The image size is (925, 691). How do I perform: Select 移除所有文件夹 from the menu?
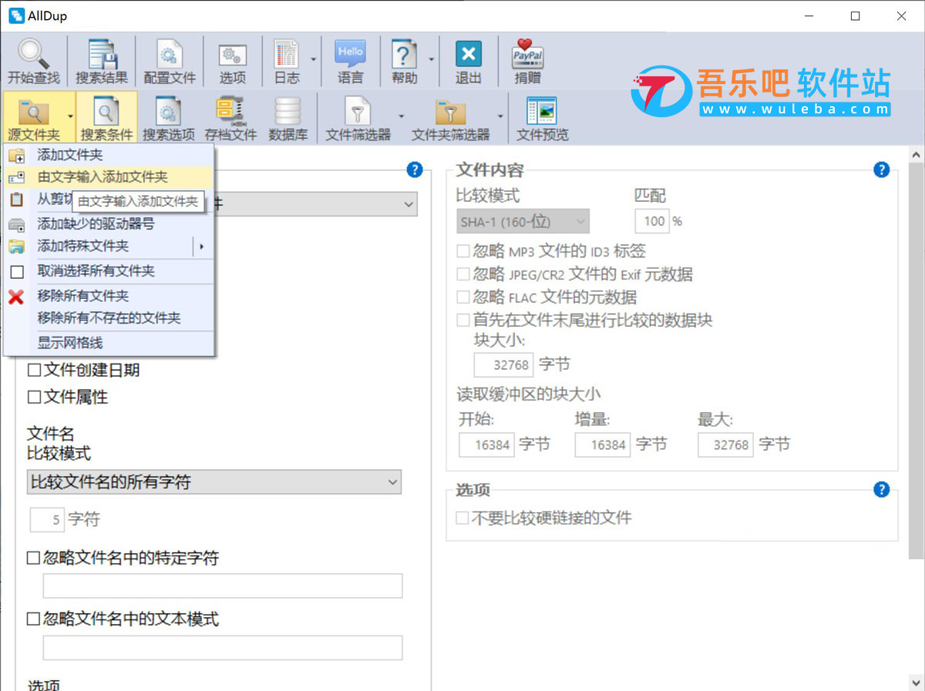tap(83, 296)
